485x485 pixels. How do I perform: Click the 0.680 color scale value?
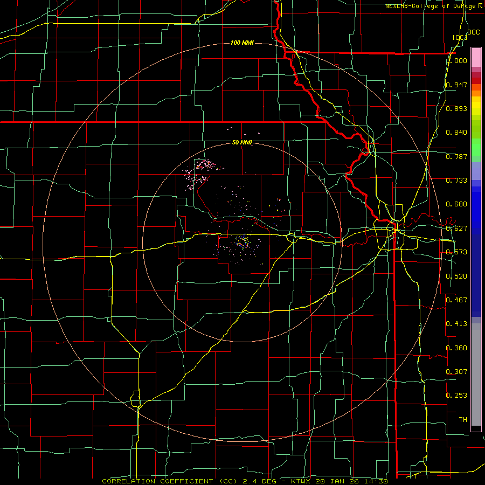(456, 204)
